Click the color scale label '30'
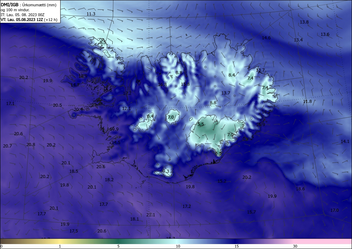The height and width of the screenshot is (249, 352). (x=295, y=246)
